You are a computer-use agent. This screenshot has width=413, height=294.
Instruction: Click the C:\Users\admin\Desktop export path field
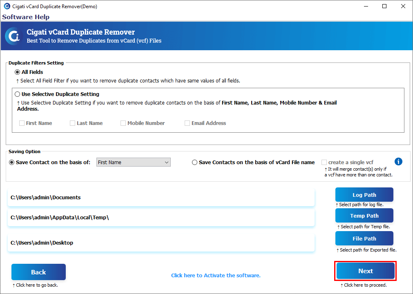pyautogui.click(x=161, y=243)
